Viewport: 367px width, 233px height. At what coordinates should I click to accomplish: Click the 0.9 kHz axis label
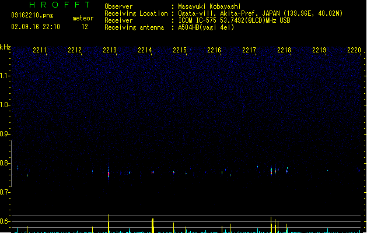pyautogui.click(x=5, y=134)
